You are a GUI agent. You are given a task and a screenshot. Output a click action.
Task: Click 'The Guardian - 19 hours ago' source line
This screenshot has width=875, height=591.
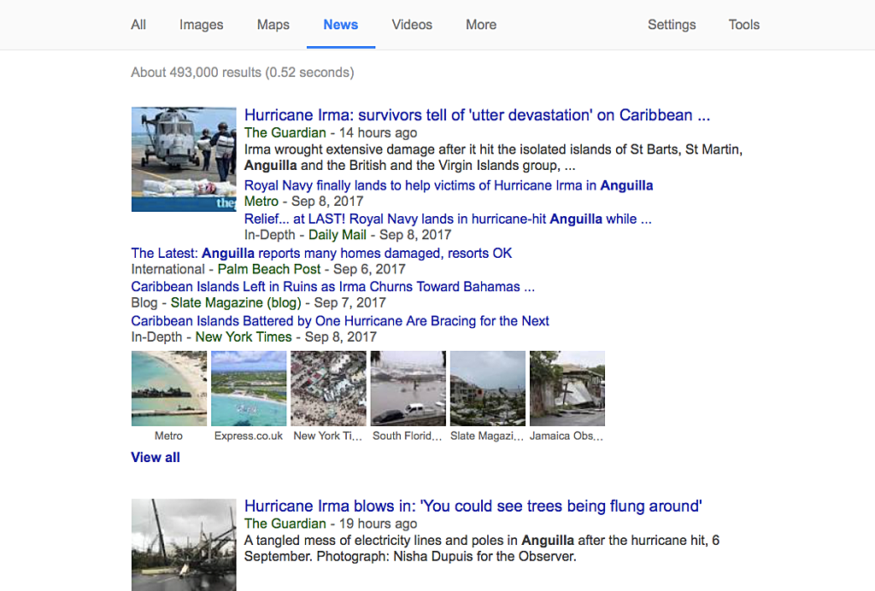tap(331, 524)
